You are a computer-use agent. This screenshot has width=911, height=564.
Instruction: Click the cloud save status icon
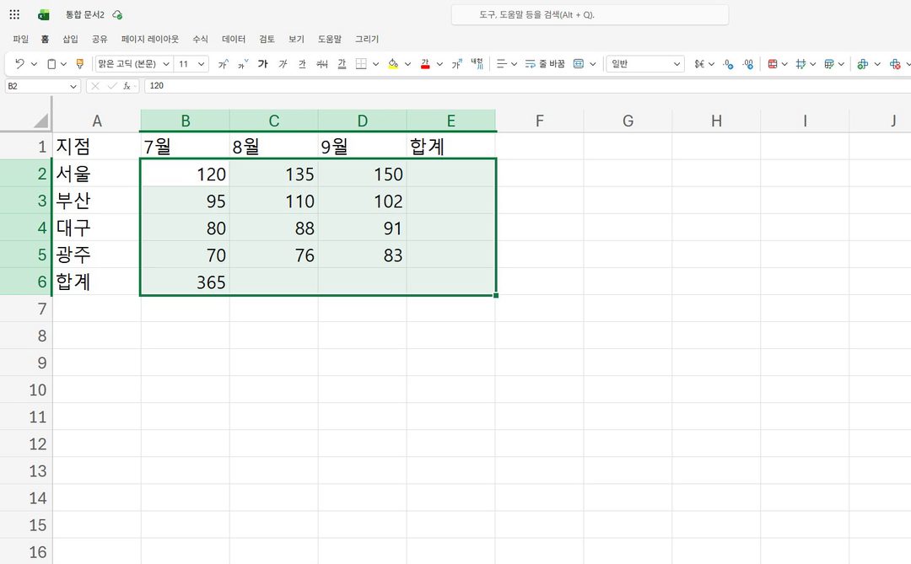coord(117,14)
